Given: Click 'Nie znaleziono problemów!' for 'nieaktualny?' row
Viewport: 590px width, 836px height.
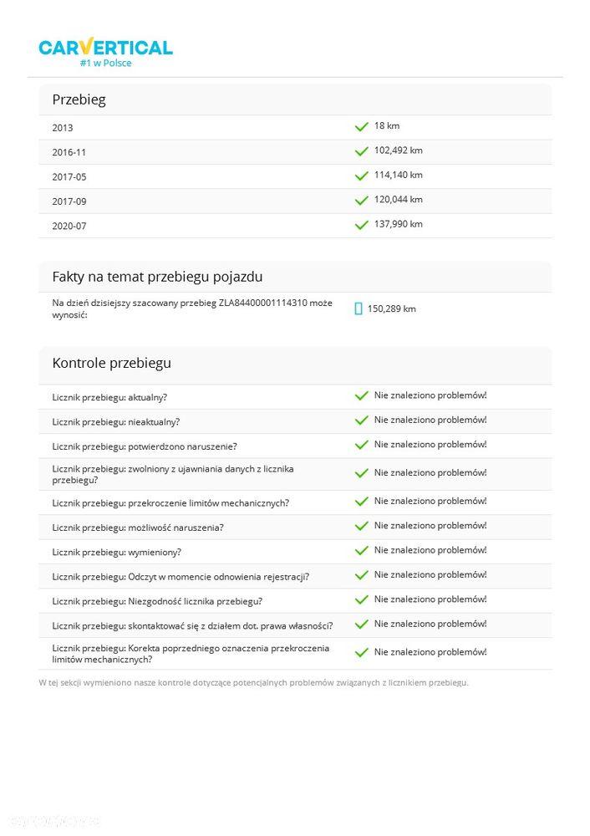Looking at the screenshot, I should click(430, 421).
